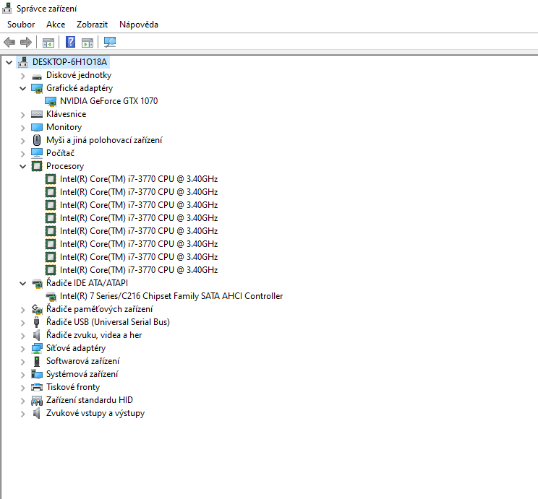Open Help via the blue question mark icon

click(71, 43)
